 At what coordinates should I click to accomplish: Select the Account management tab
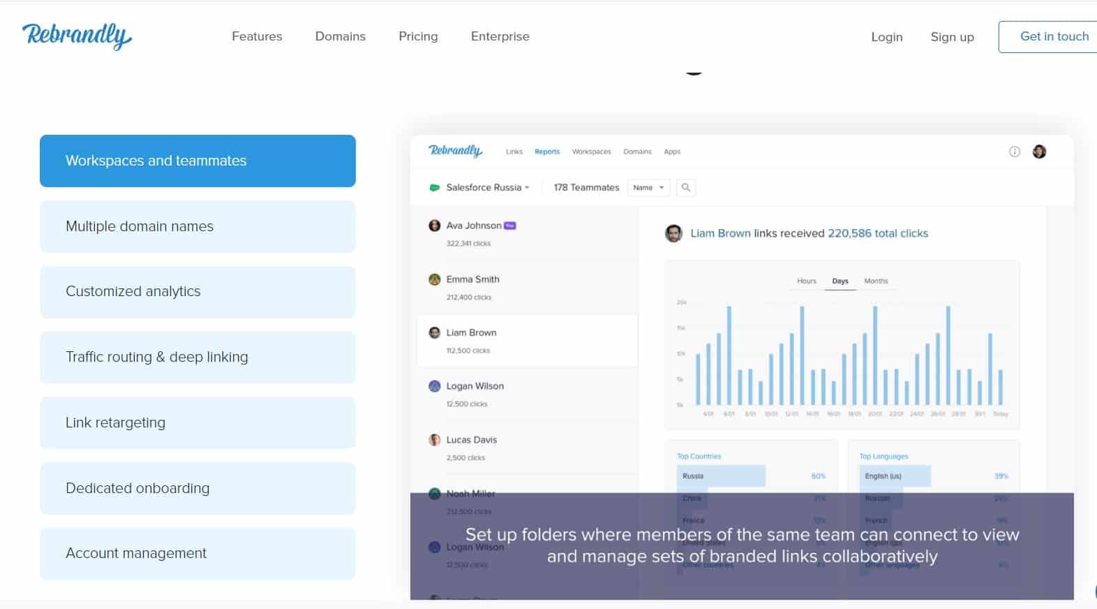pos(197,553)
